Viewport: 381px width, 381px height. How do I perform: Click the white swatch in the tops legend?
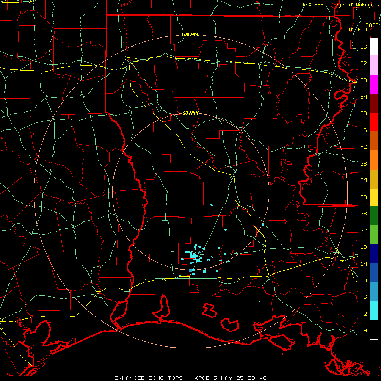pos(374,47)
